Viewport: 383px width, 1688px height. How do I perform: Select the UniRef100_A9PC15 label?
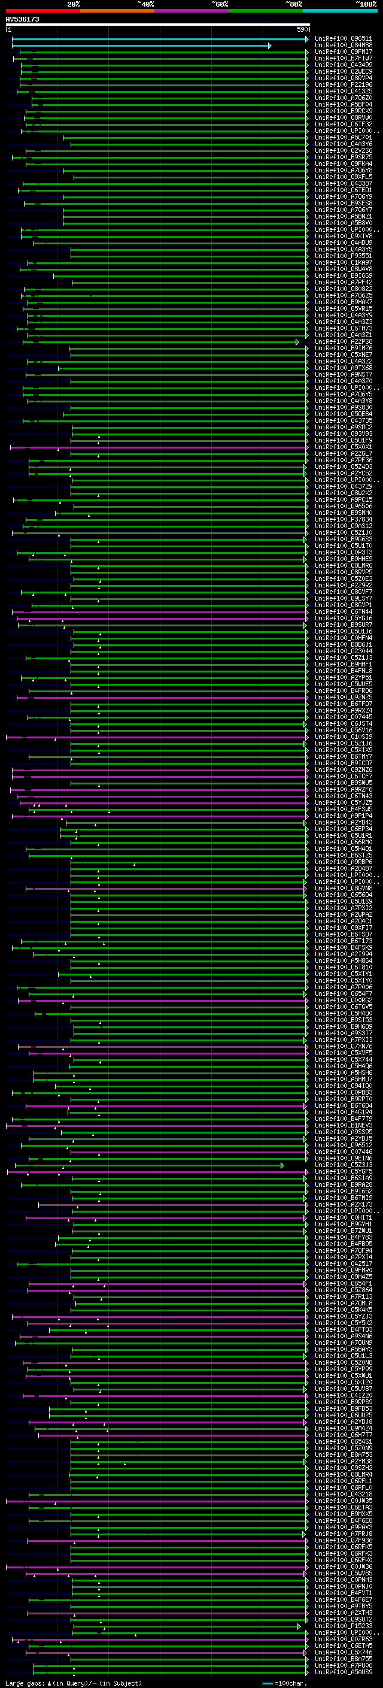[344, 500]
